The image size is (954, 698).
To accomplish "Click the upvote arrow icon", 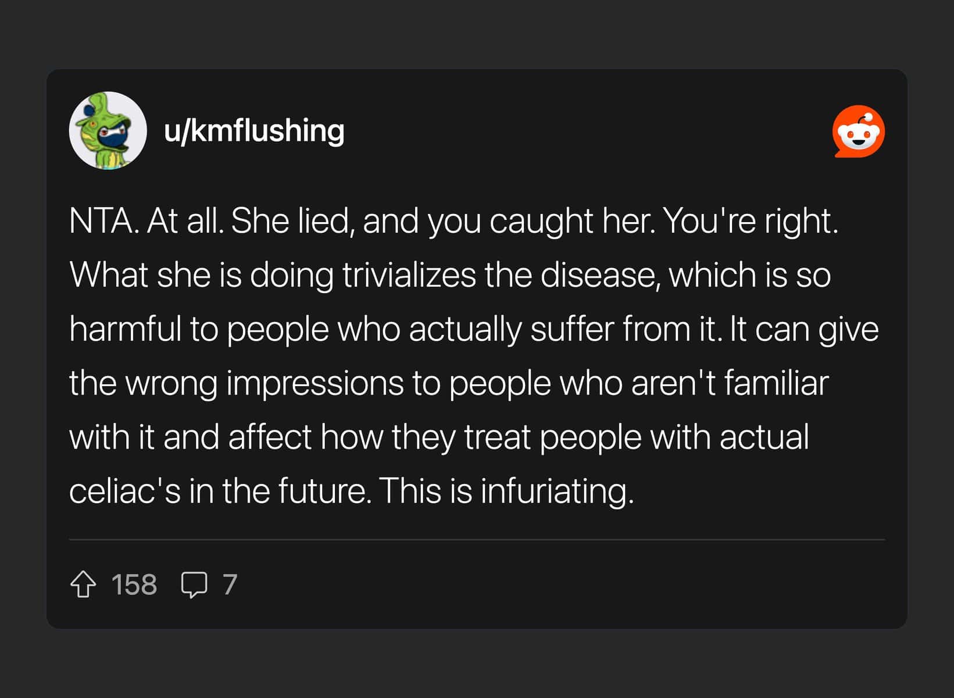I will 83,584.
